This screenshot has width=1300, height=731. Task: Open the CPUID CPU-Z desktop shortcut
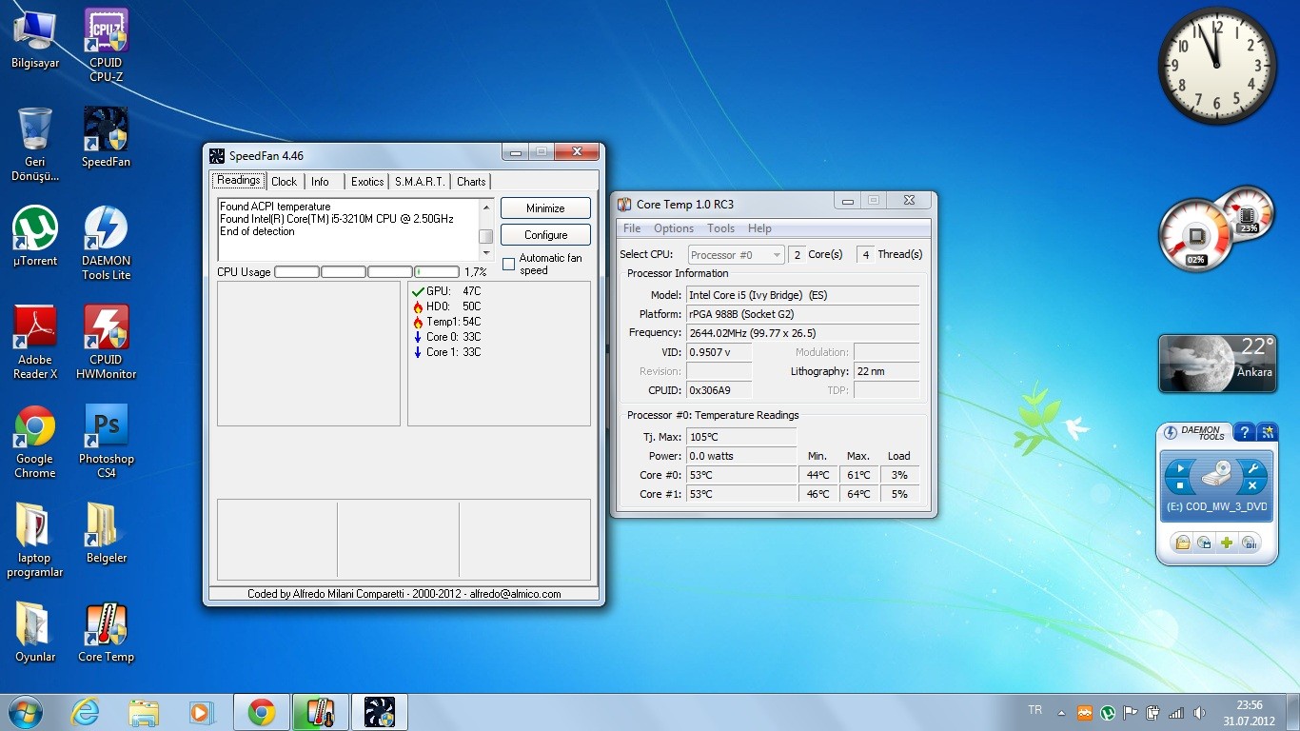(x=106, y=45)
